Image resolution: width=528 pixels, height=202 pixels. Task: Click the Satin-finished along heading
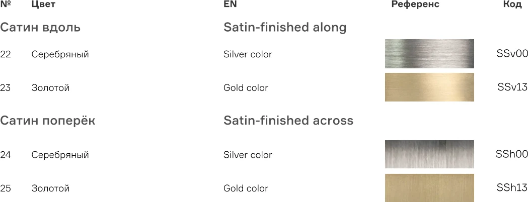tap(285, 27)
